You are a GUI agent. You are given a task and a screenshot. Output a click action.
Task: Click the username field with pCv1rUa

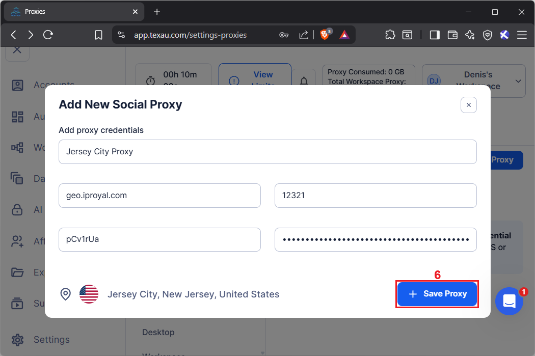(x=159, y=239)
